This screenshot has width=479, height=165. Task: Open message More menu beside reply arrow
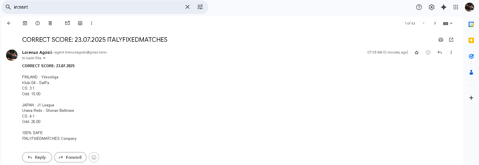click(451, 52)
